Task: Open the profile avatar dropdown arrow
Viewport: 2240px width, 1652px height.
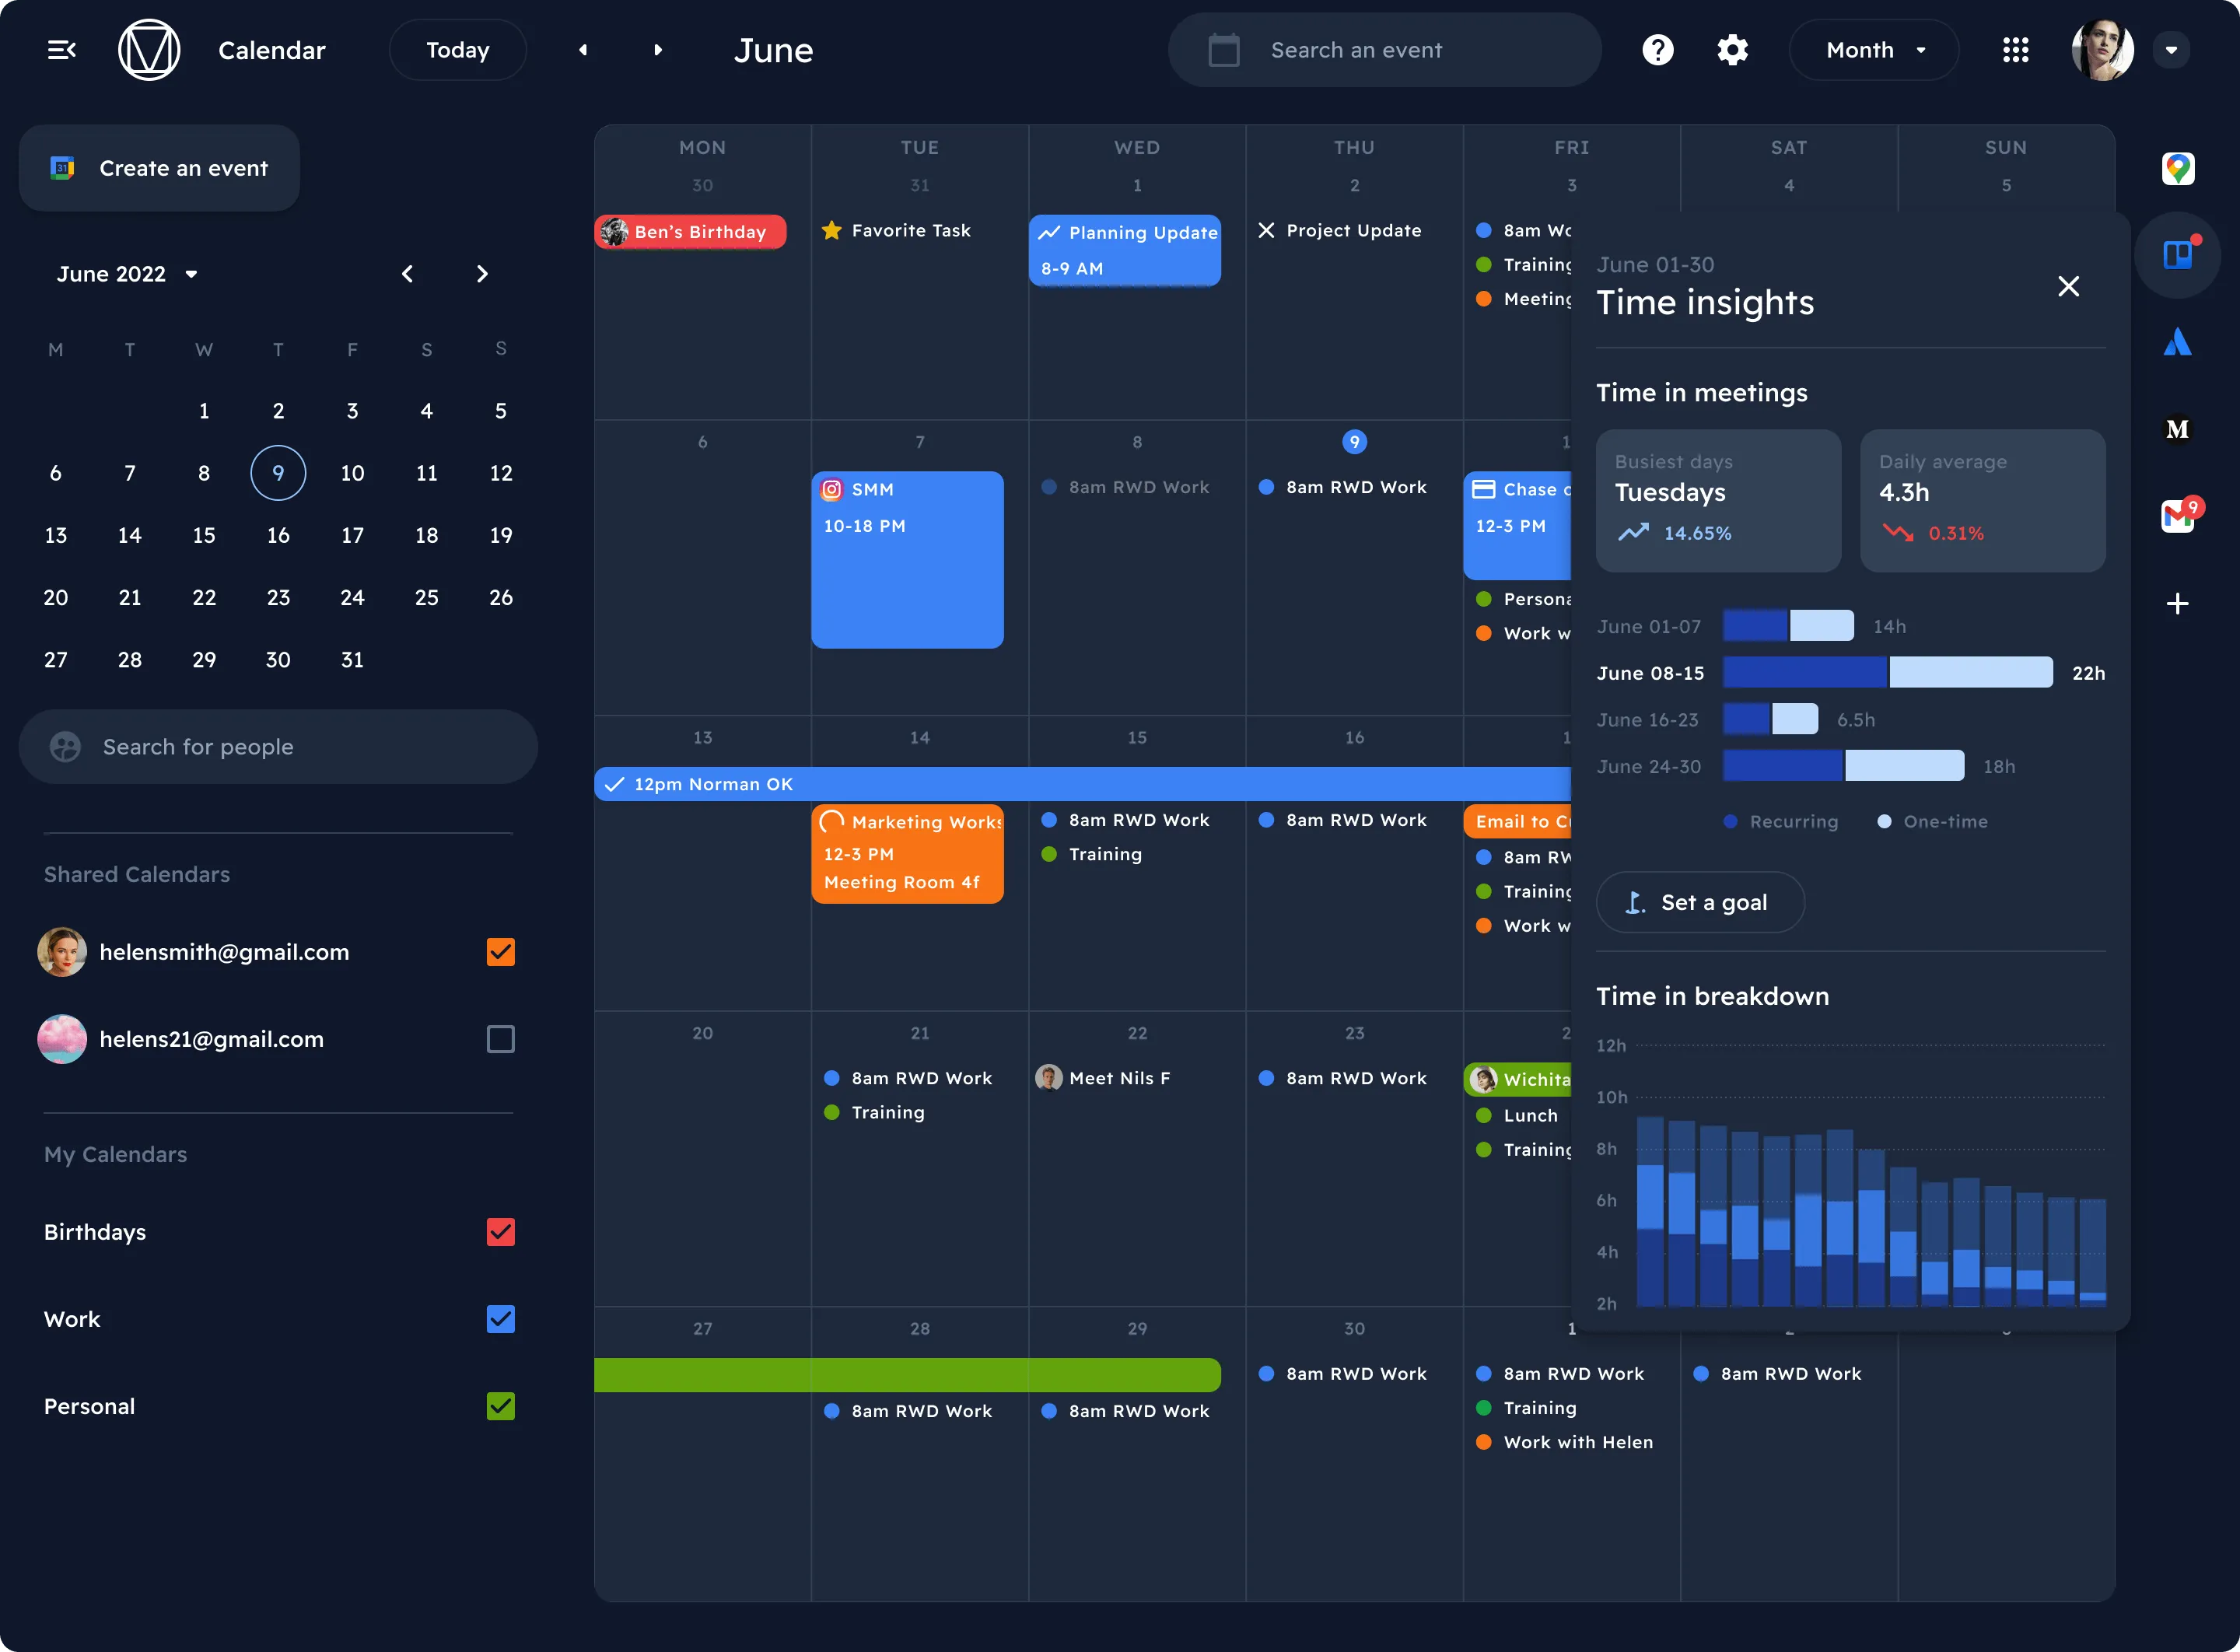Action: coord(2171,50)
